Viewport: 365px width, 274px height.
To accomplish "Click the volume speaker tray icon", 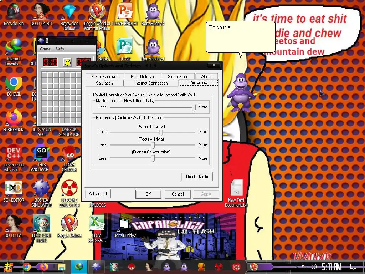I will pos(314,267).
